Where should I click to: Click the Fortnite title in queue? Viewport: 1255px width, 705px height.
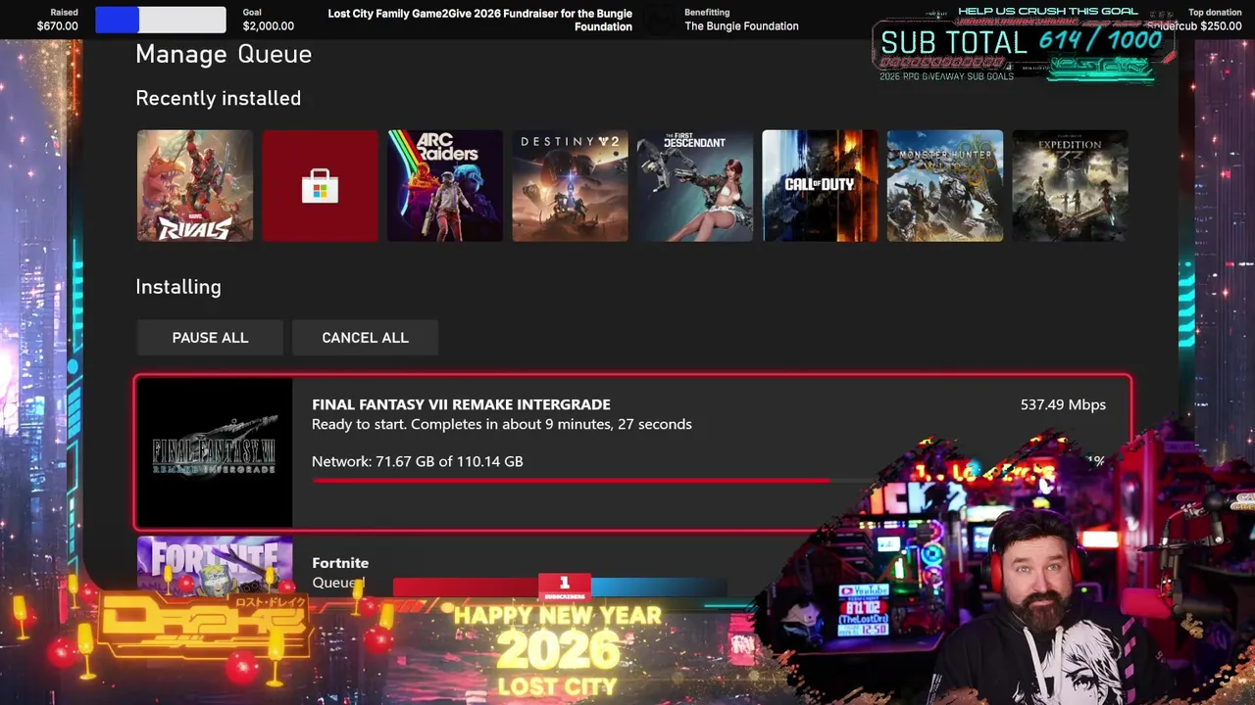340,563
